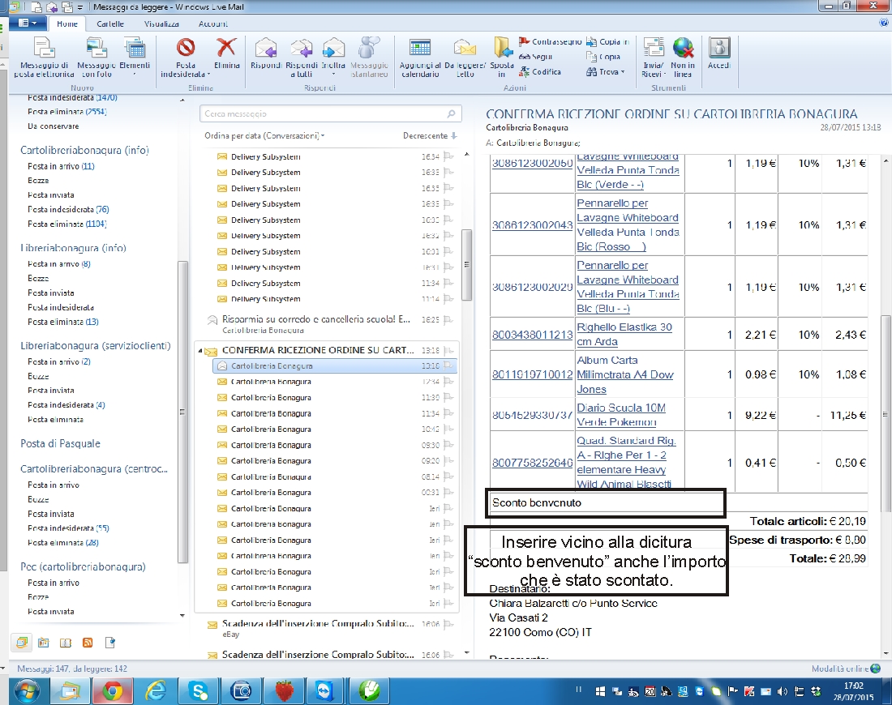Send and receive with Invia/Ricevi
This screenshot has width=892, height=705.
coord(653,57)
